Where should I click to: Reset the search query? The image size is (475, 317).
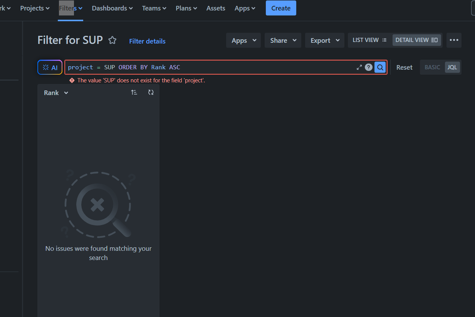[x=404, y=67]
